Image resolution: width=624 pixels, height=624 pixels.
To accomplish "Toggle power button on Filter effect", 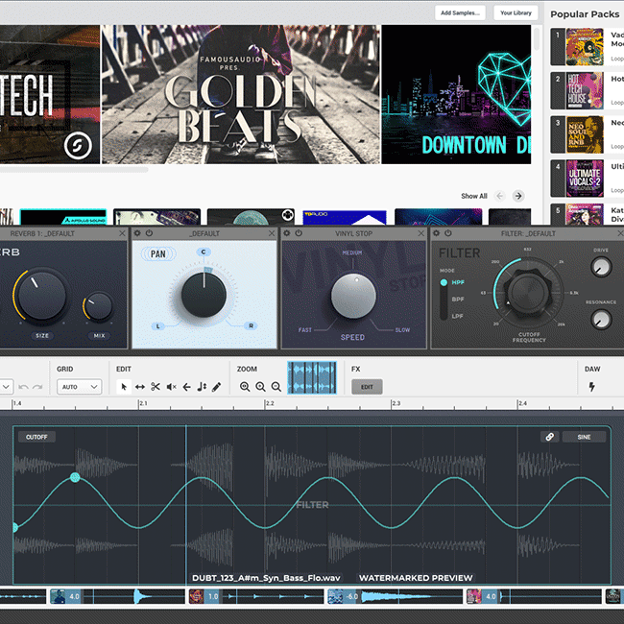I will pyautogui.click(x=448, y=233).
